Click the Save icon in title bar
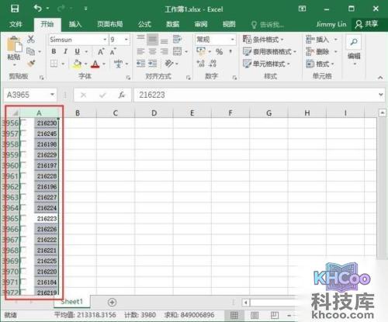 click(x=15, y=9)
